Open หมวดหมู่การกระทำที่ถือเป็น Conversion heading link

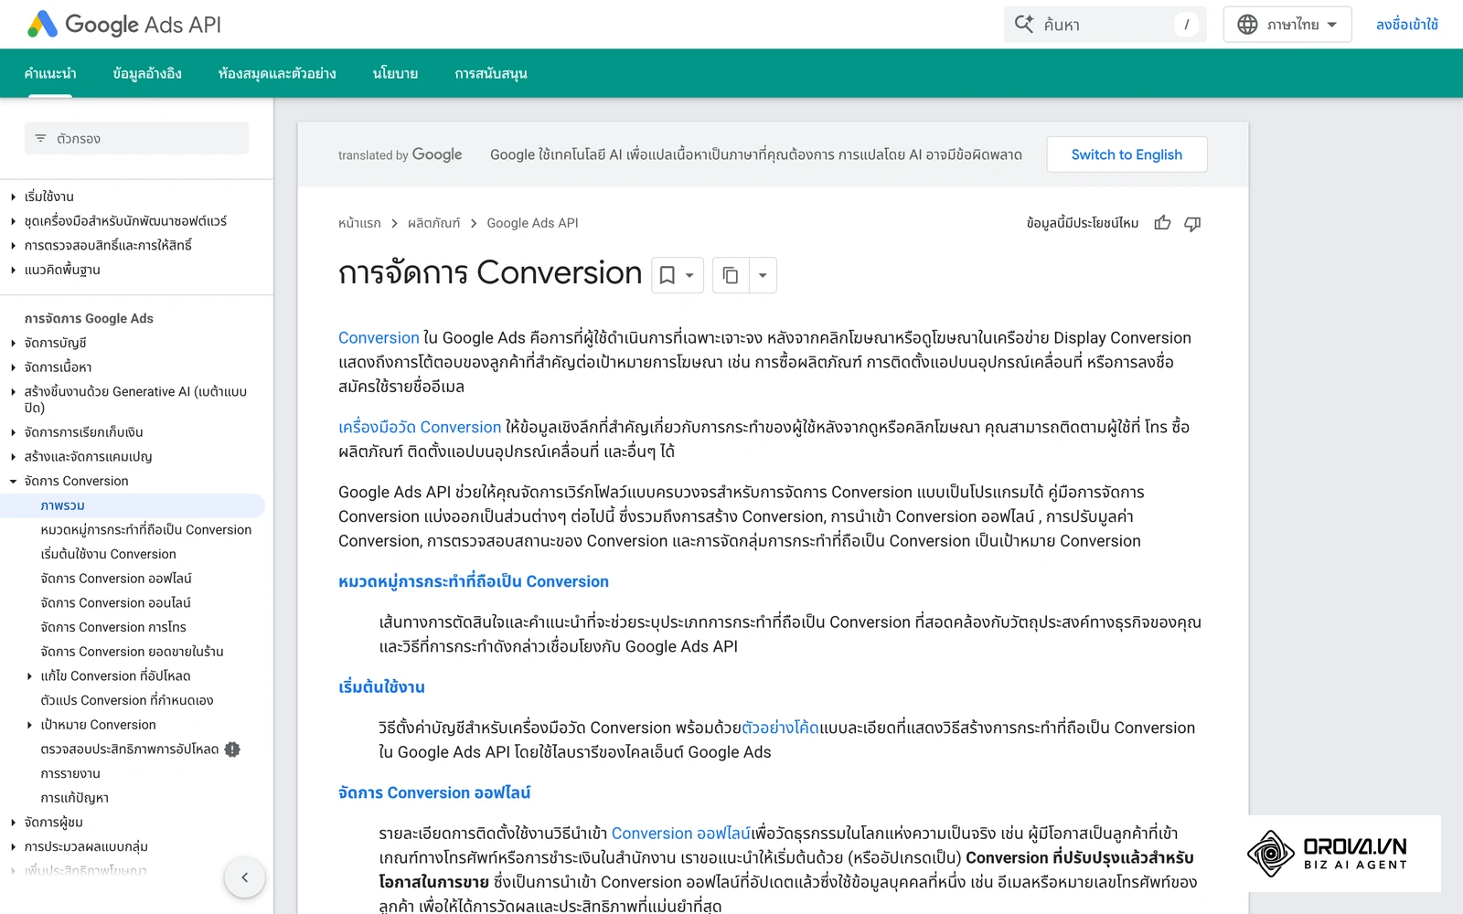click(474, 582)
